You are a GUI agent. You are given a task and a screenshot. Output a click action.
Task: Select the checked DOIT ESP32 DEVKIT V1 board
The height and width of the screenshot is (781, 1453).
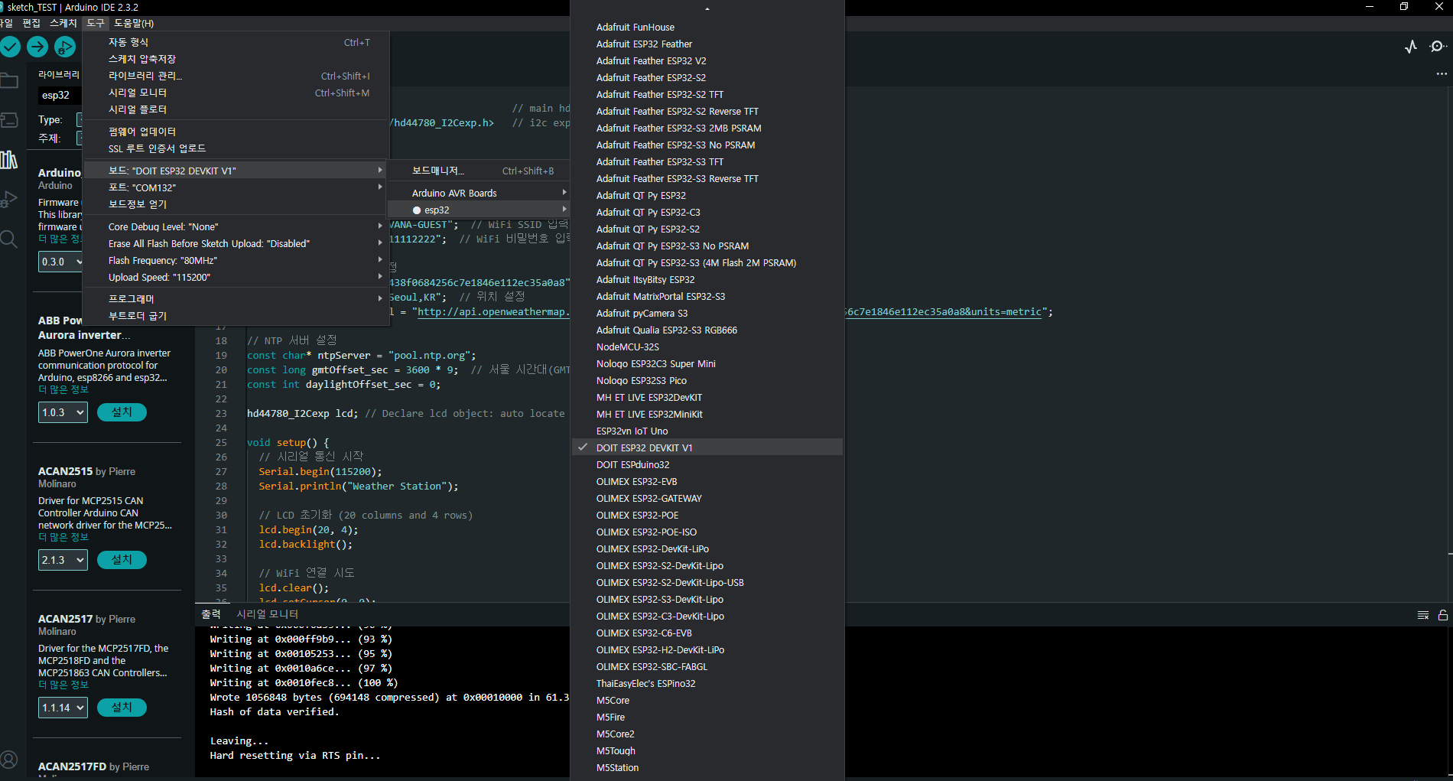point(707,448)
